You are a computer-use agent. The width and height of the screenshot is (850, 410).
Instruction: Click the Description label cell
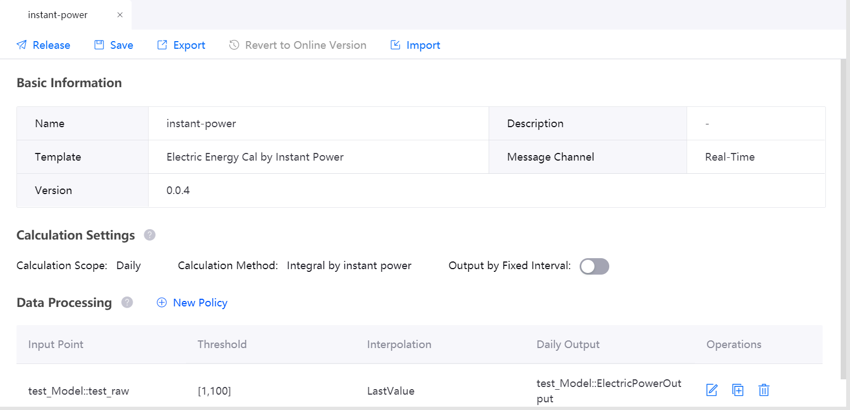[588, 123]
